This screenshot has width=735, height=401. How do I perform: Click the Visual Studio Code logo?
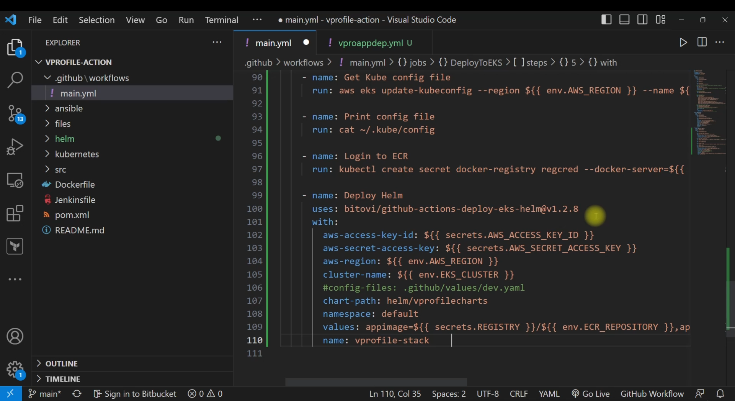[x=11, y=20]
